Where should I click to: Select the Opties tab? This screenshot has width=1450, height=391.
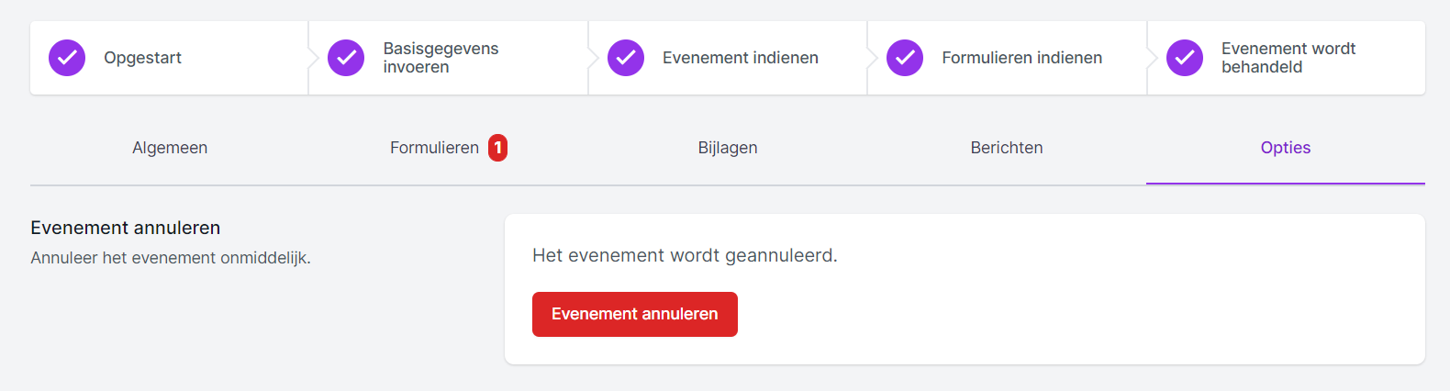pos(1285,148)
